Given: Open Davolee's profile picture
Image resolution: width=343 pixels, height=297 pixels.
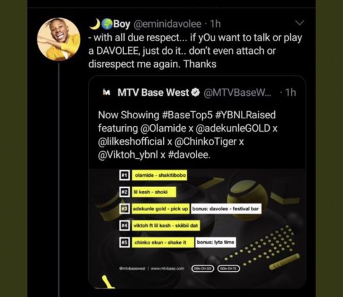Looking at the screenshot, I should pos(58,39).
